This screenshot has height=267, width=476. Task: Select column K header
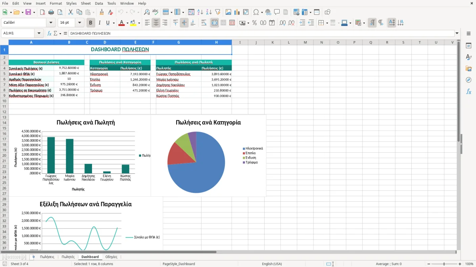[x=272, y=42]
